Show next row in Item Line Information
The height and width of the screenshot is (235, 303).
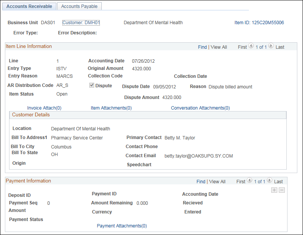click(x=271, y=46)
